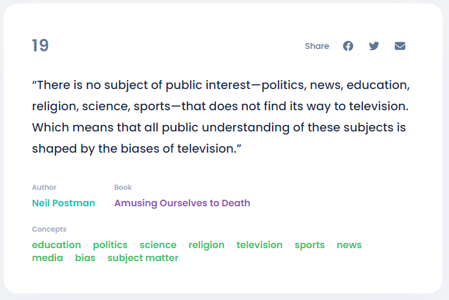Select the religion concept tag
The image size is (449, 300).
(x=207, y=245)
